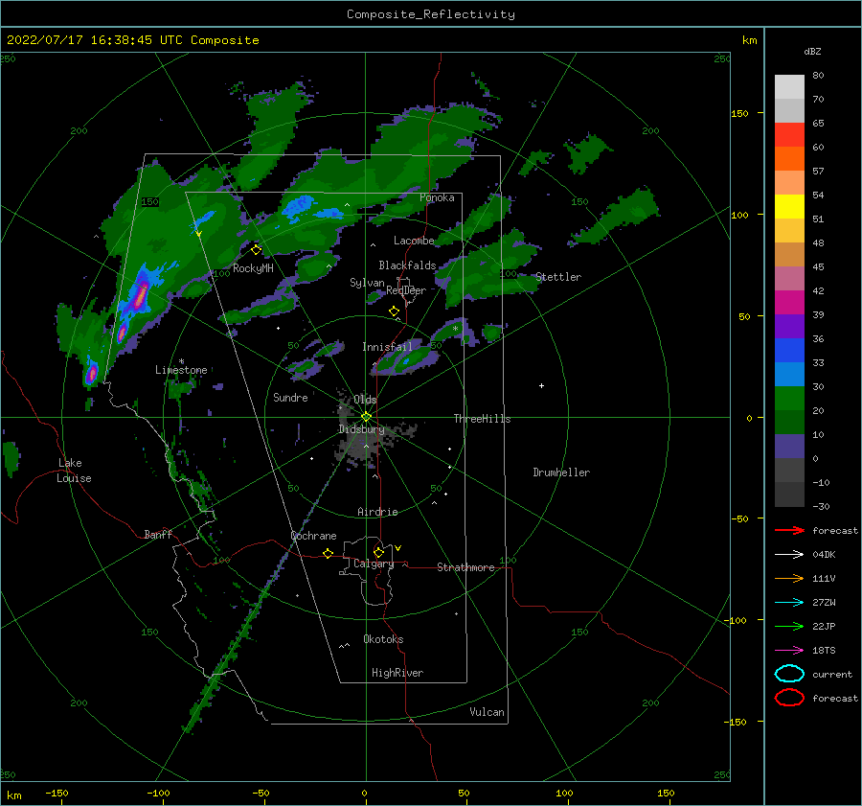Select the light blue 30-33 dBZ swatch
Image resolution: width=862 pixels, height=806 pixels.
click(789, 375)
